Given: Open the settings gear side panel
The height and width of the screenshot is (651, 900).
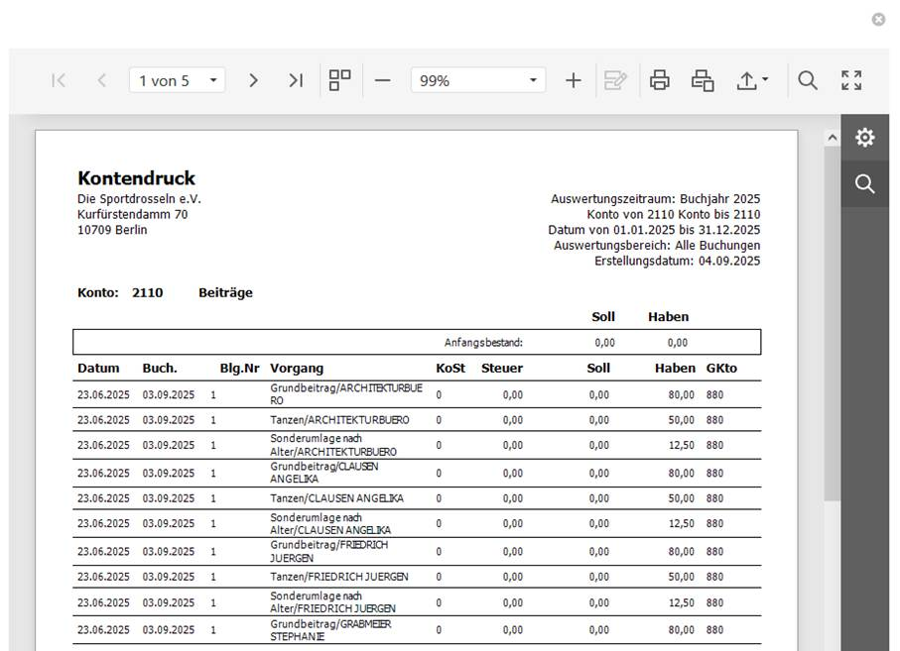Looking at the screenshot, I should coord(865,138).
